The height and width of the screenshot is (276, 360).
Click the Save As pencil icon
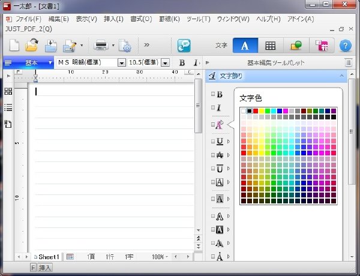pyautogui.click(x=70, y=46)
